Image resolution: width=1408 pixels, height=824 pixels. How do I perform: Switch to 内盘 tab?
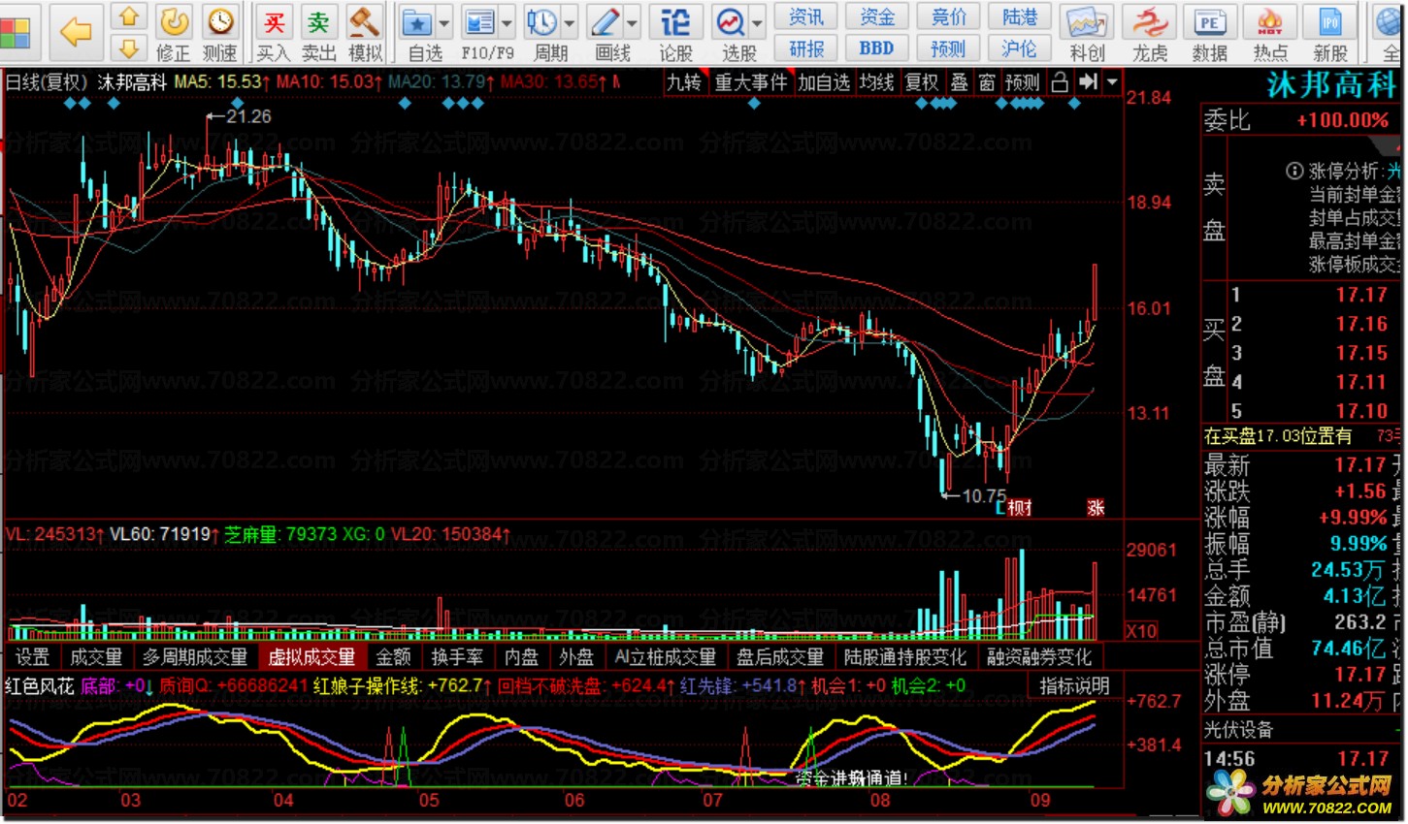521,657
